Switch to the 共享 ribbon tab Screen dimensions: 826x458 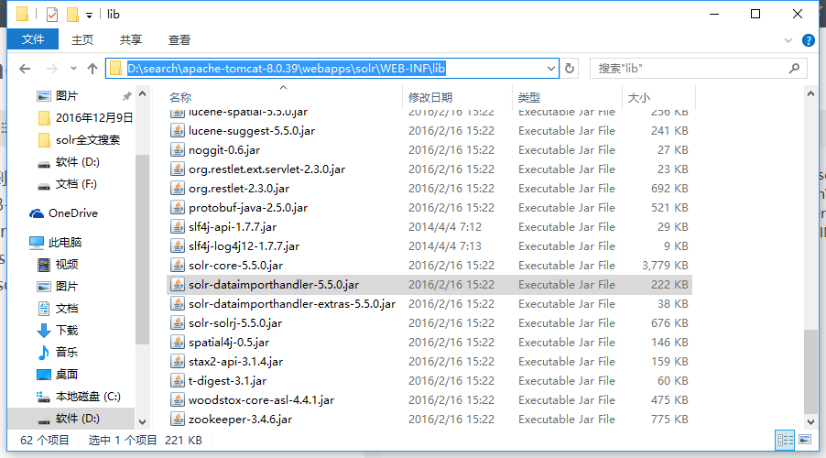pyautogui.click(x=131, y=40)
